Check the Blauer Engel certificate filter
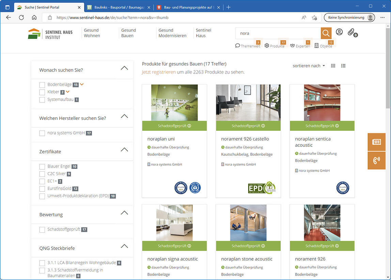The image size is (391, 280). click(42, 167)
